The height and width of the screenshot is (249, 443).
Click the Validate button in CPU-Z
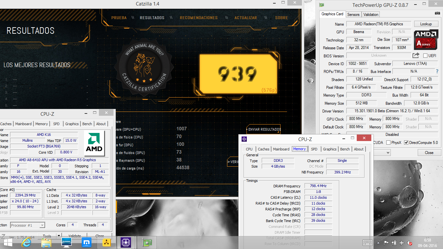[x=75, y=236]
